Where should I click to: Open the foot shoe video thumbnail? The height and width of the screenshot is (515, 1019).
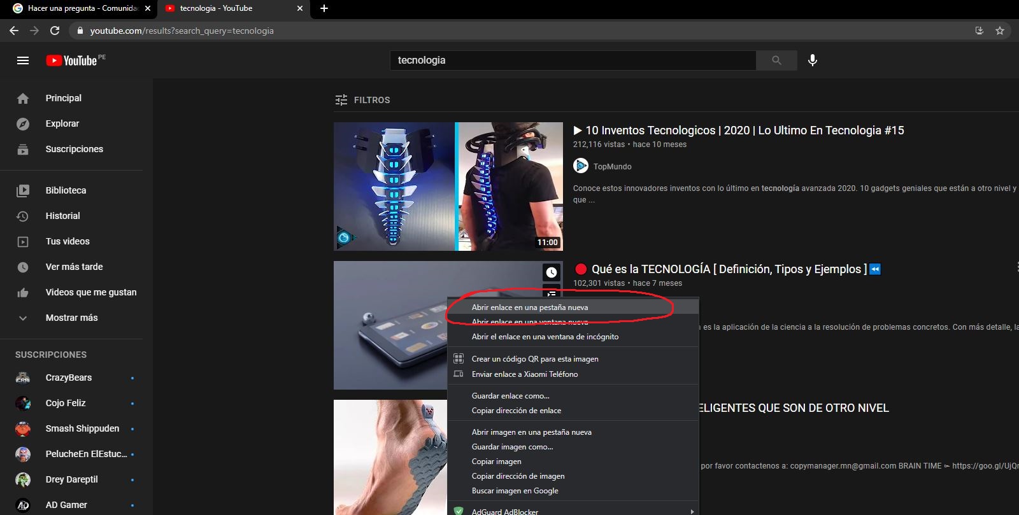pos(390,457)
